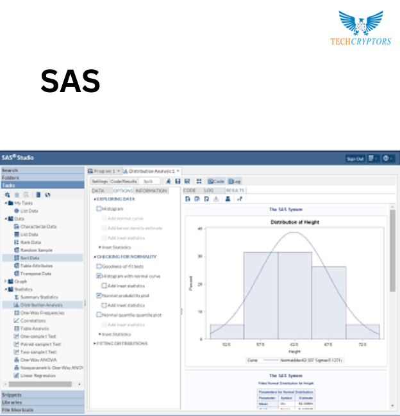
Task: Collapse the Data folder arrow in tree
Action: (6, 219)
